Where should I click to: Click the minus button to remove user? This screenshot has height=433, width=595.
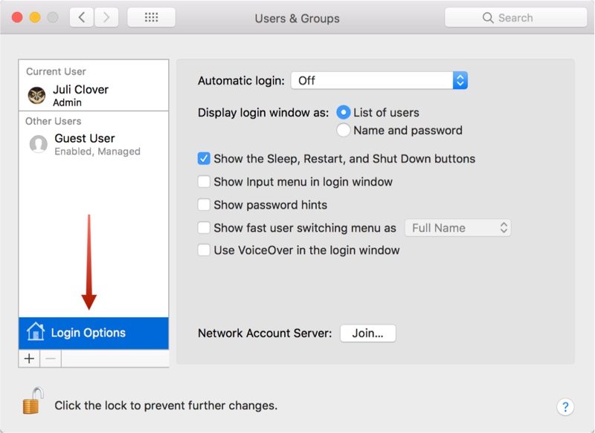click(51, 359)
